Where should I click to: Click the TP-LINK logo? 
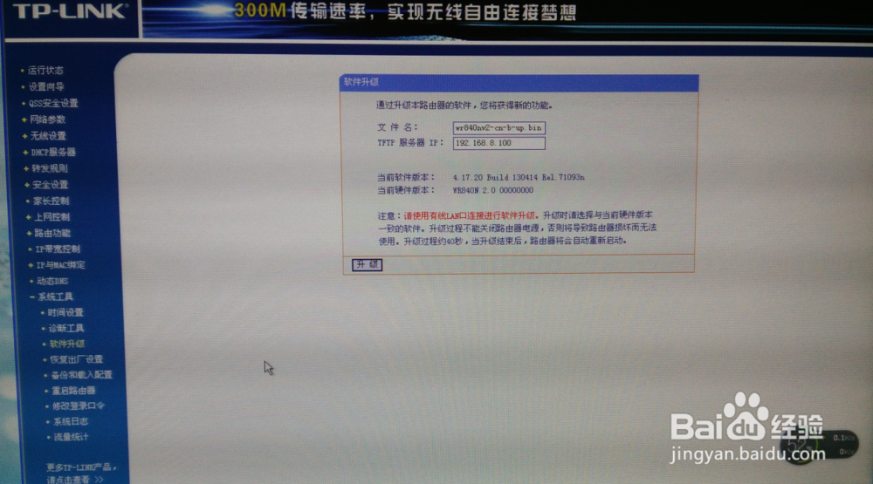click(70, 11)
